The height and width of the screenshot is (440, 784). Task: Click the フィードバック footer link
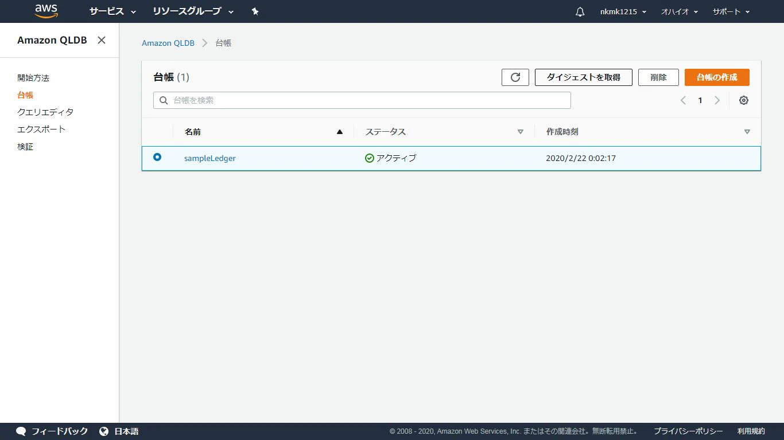click(60, 431)
